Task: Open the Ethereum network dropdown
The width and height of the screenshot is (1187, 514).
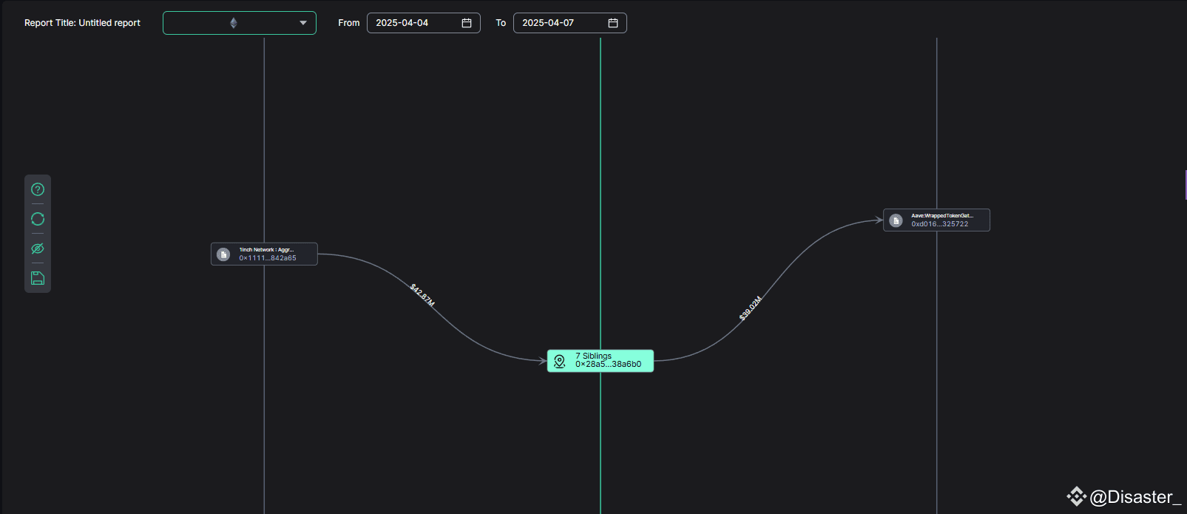Action: pos(240,23)
